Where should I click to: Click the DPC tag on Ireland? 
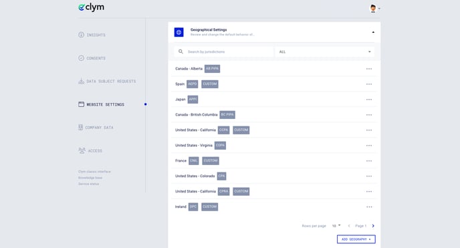tap(193, 207)
